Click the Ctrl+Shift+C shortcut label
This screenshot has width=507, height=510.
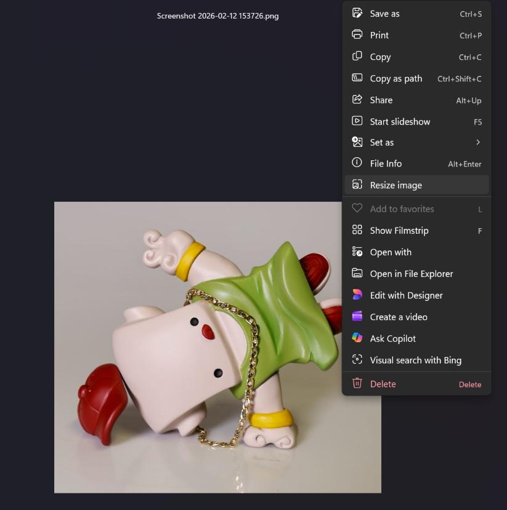[x=459, y=79]
